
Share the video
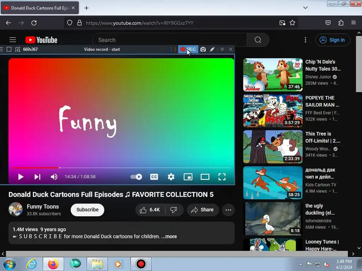(x=203, y=210)
